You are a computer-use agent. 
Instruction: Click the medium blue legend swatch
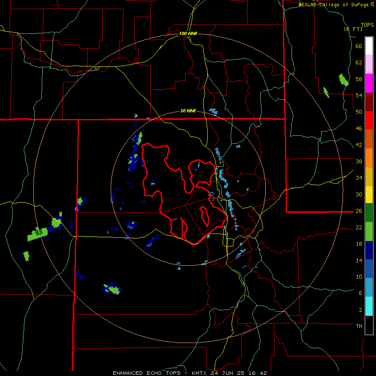click(369, 269)
